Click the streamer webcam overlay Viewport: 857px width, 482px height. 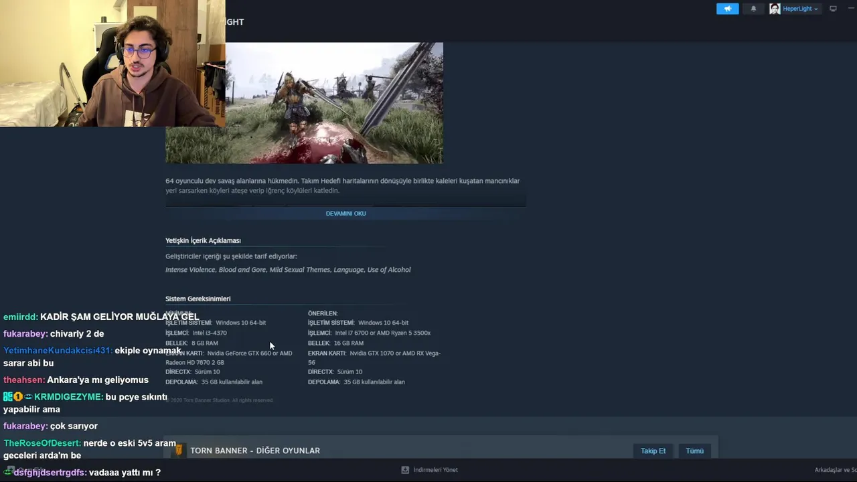coord(112,63)
